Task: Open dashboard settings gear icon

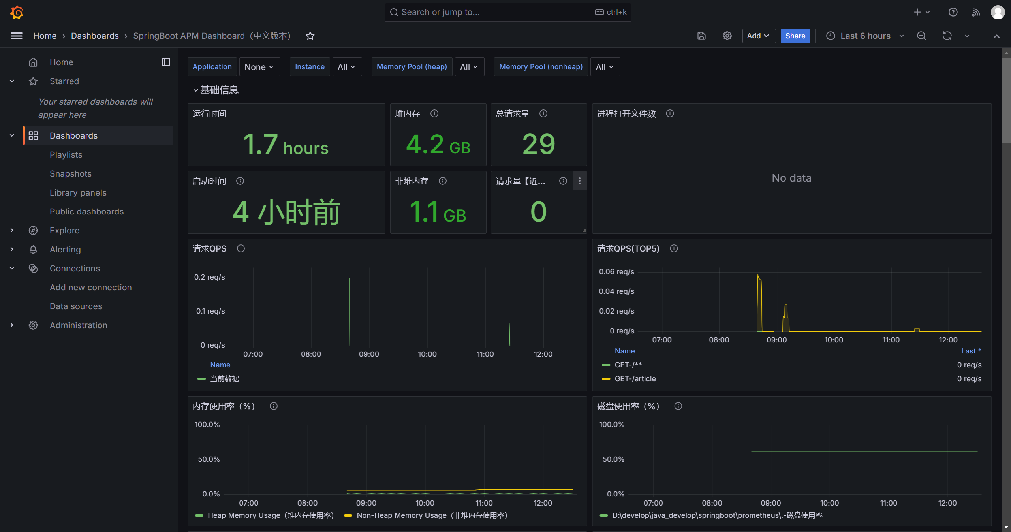Action: (x=727, y=36)
